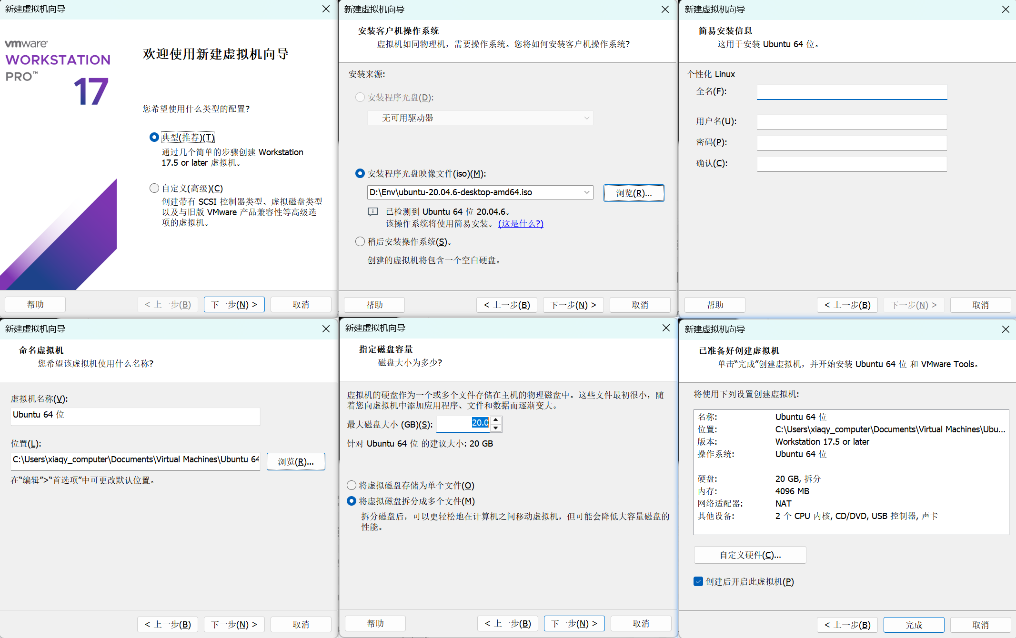Select 'install operating system later' radio option
The image size is (1016, 638).
click(x=360, y=241)
